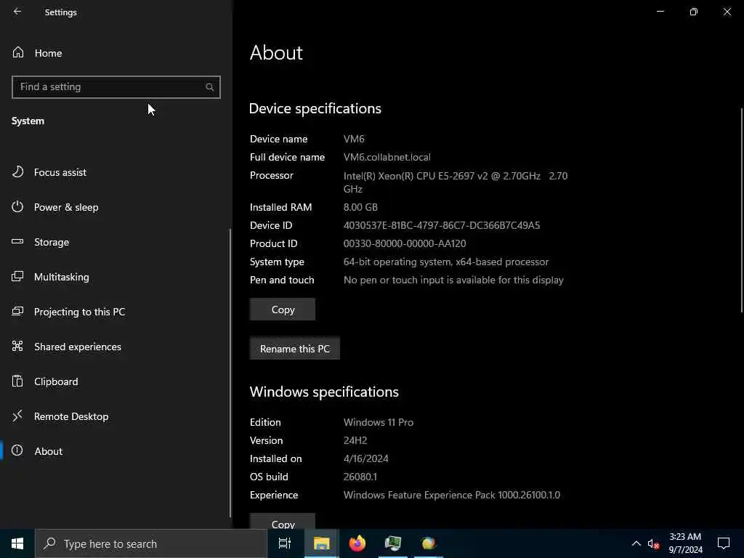Screen dimensions: 744x558
Task: Click the About page vertical scrollbar
Action: pos(742,210)
